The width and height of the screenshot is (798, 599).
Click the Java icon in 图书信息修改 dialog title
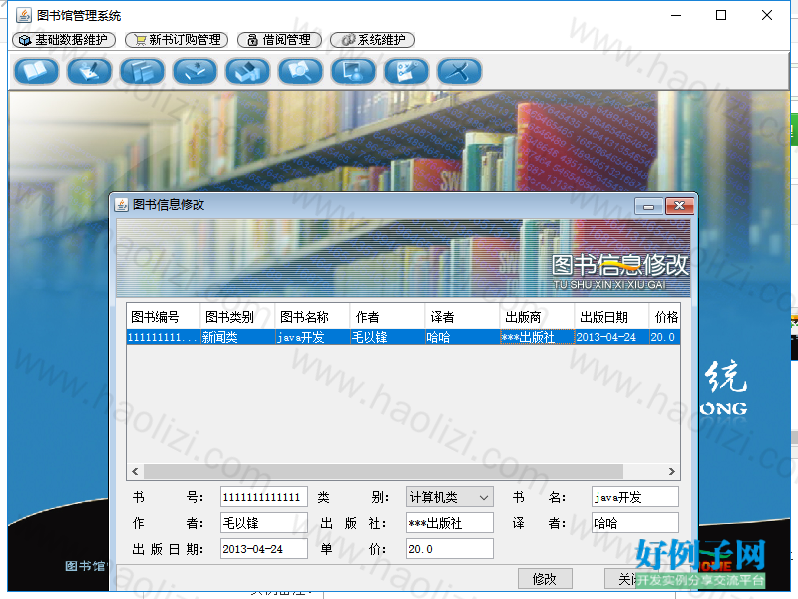(121, 205)
